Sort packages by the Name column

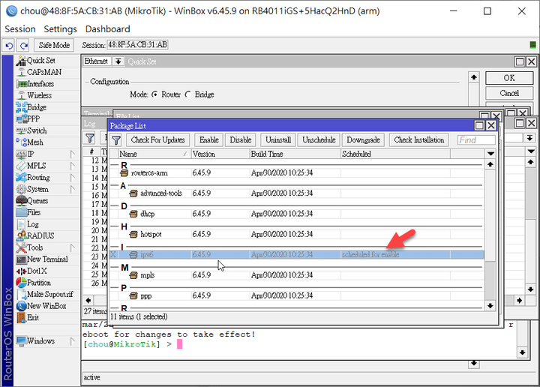(x=154, y=154)
